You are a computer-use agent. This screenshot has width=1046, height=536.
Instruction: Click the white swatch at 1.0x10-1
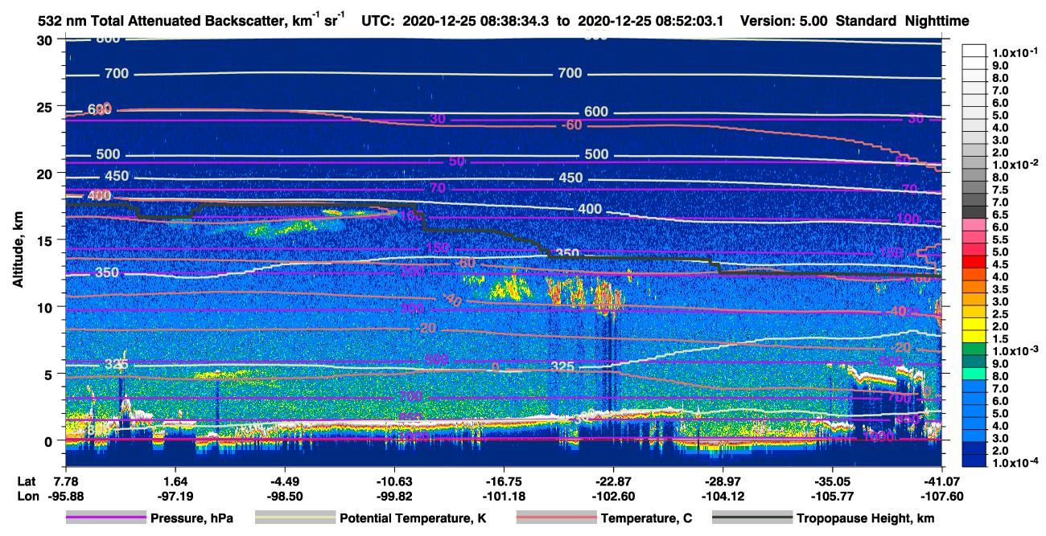[x=974, y=49]
